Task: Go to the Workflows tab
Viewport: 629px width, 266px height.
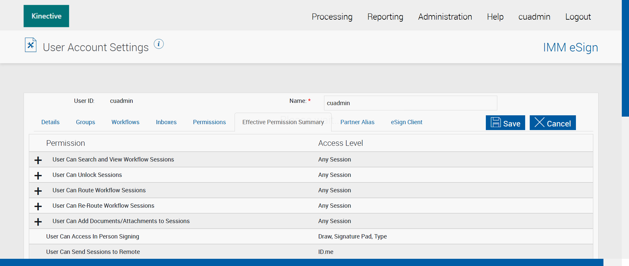Action: pos(125,122)
